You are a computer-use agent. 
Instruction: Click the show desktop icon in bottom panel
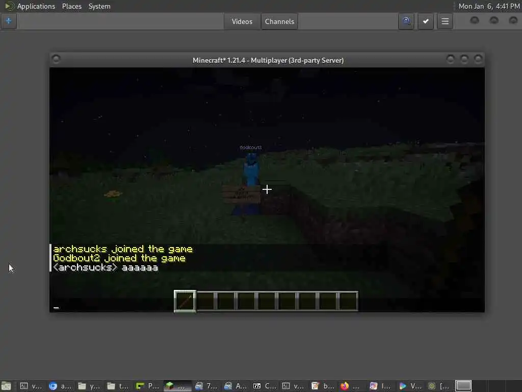coord(6,386)
